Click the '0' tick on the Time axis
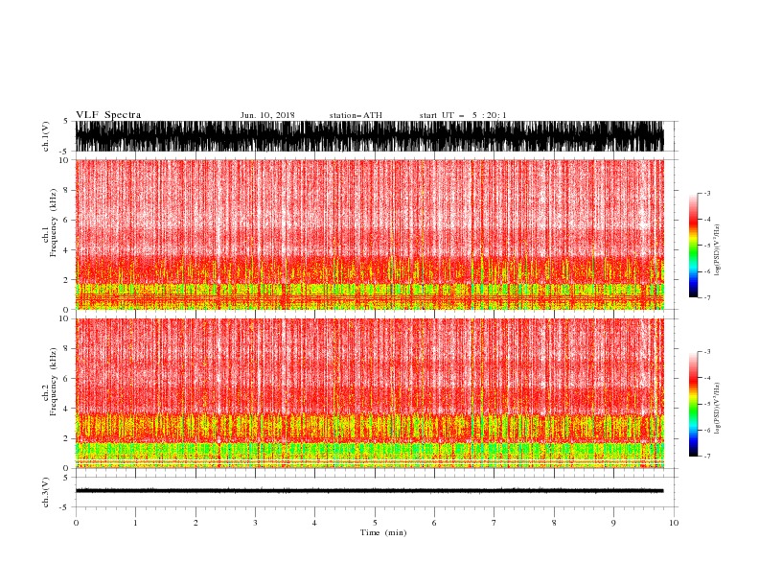Image resolution: width=759 pixels, height=587 pixels. (x=76, y=523)
